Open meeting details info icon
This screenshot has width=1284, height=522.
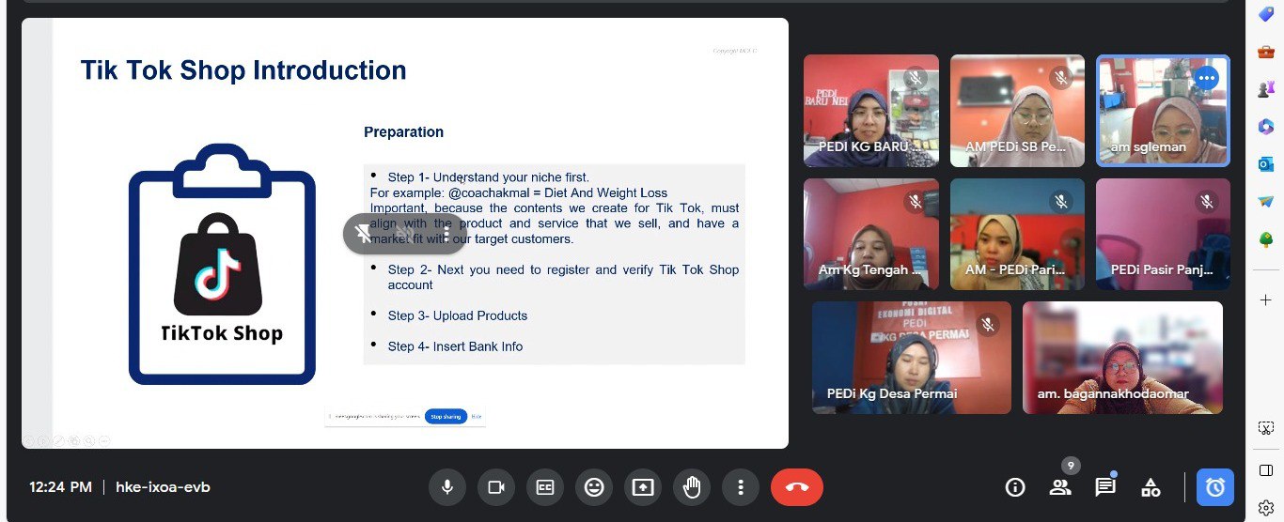(1015, 487)
